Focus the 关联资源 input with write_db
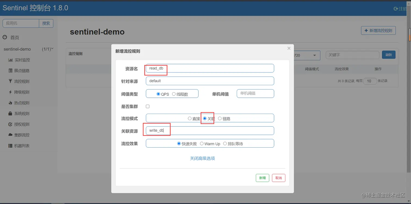 click(210, 130)
